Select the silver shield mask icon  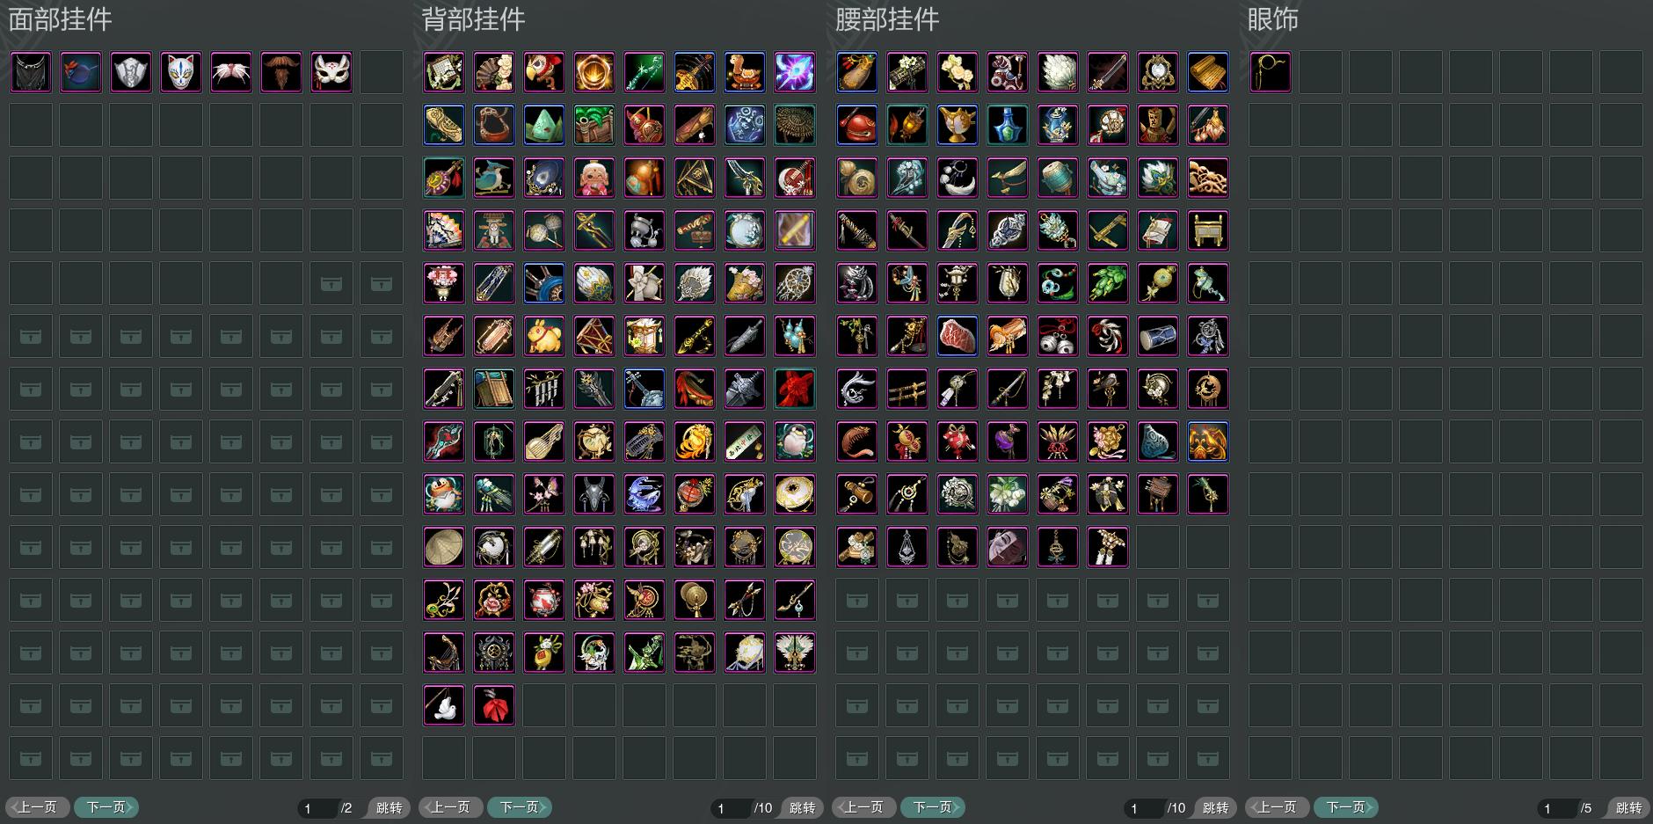click(131, 72)
